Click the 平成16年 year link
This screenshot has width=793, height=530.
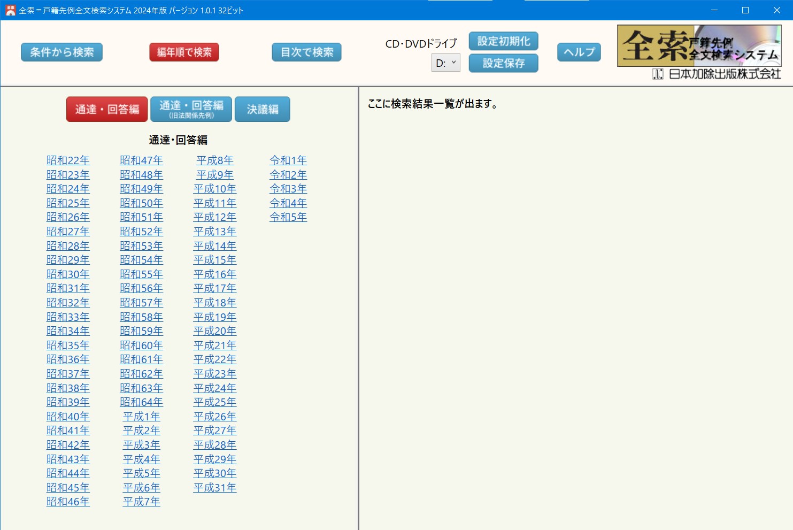point(215,274)
